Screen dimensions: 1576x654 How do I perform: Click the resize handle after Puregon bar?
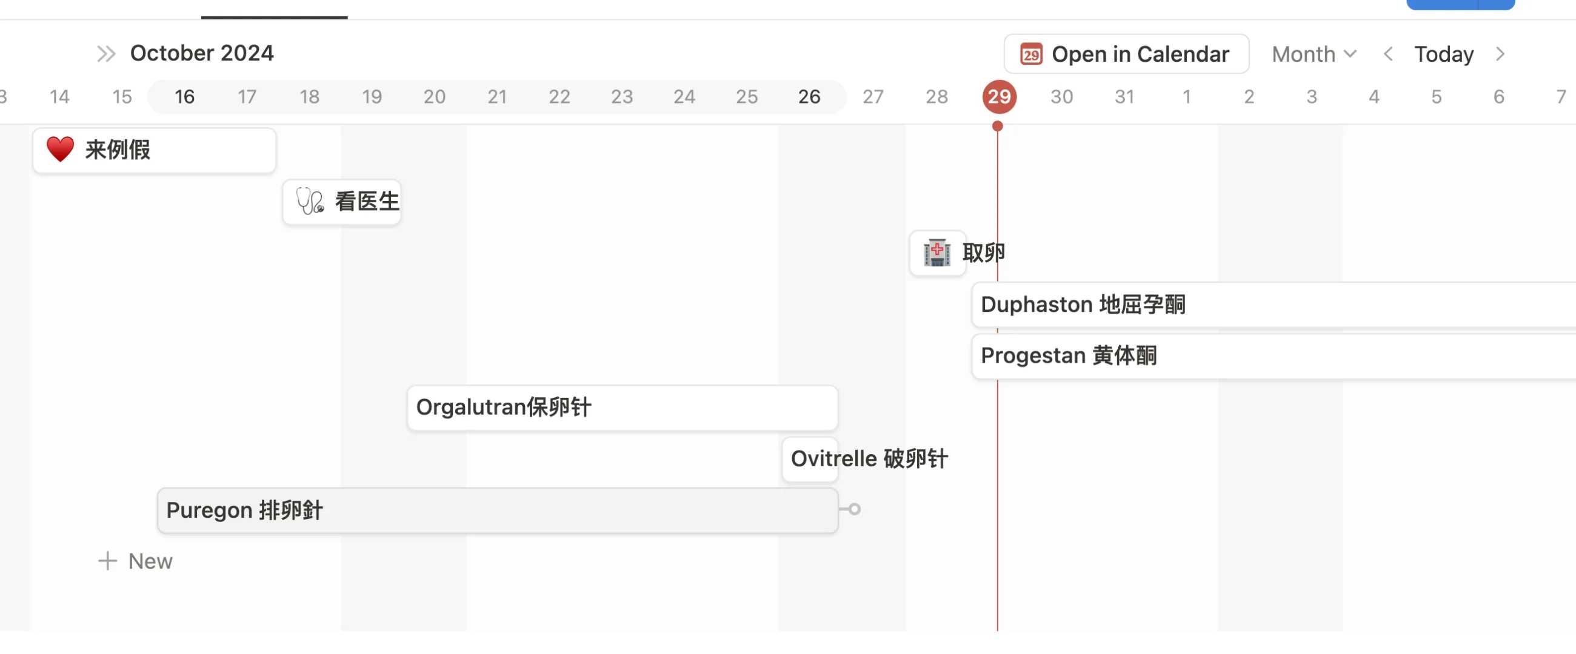854,509
